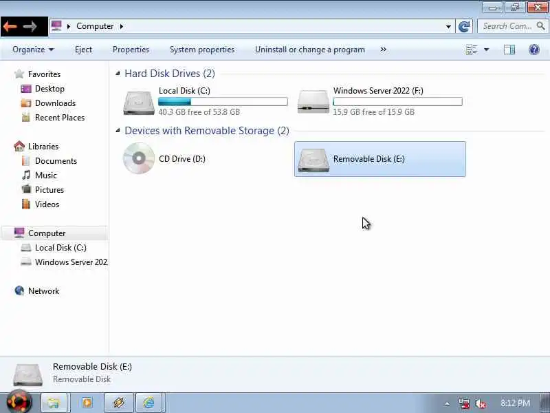Click the Libraries icon in sidebar
This screenshot has height=413, width=550.
19,146
